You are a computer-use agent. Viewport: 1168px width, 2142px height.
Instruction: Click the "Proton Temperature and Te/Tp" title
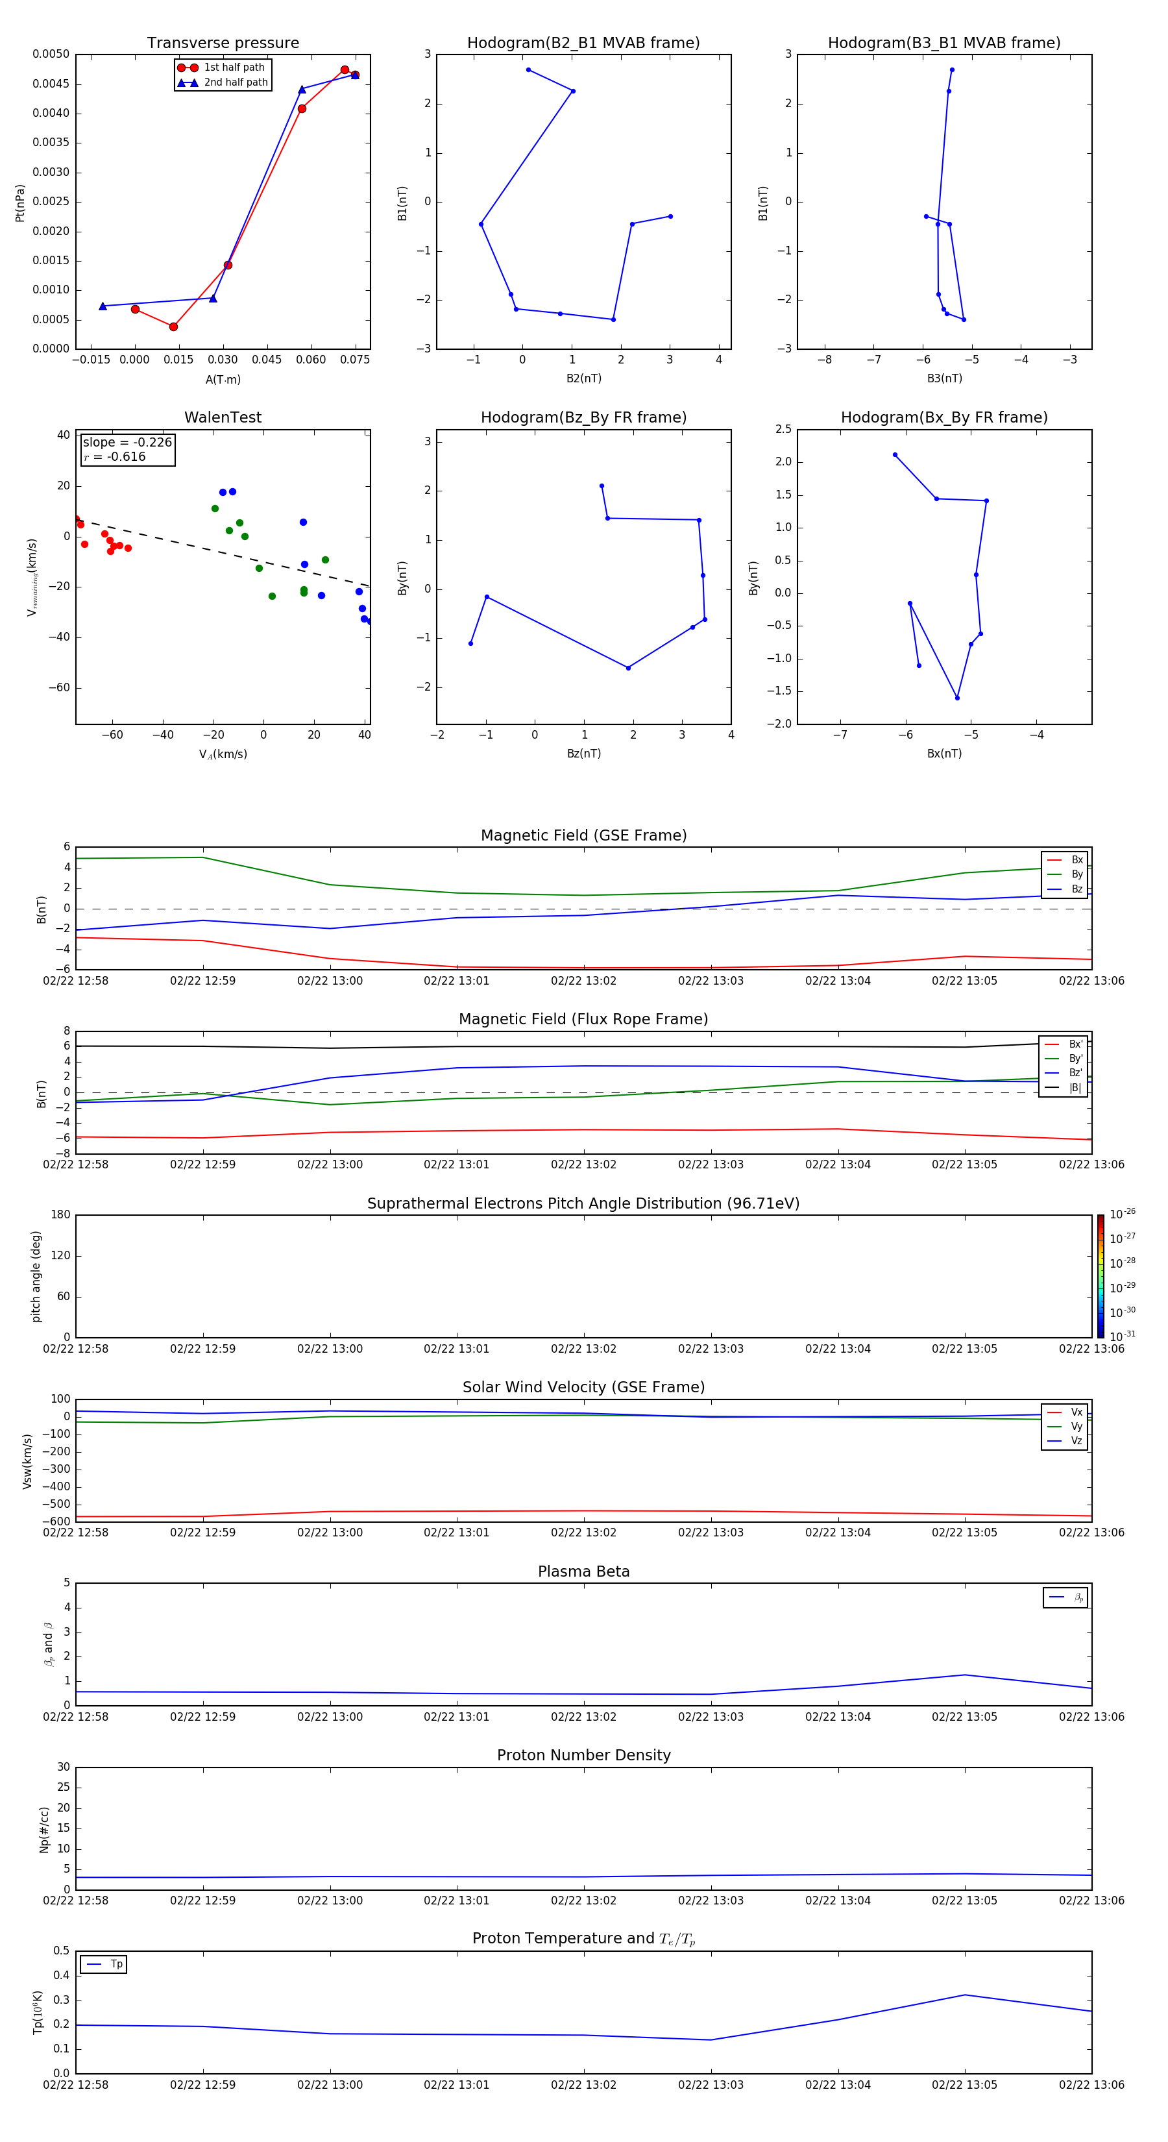click(x=583, y=1939)
